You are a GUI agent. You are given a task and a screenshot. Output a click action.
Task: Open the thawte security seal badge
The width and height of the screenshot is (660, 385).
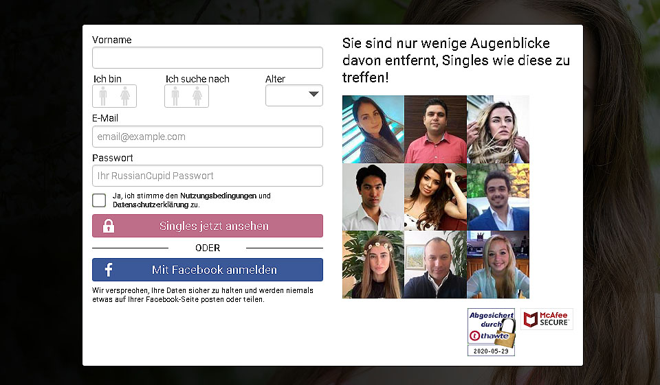491,332
